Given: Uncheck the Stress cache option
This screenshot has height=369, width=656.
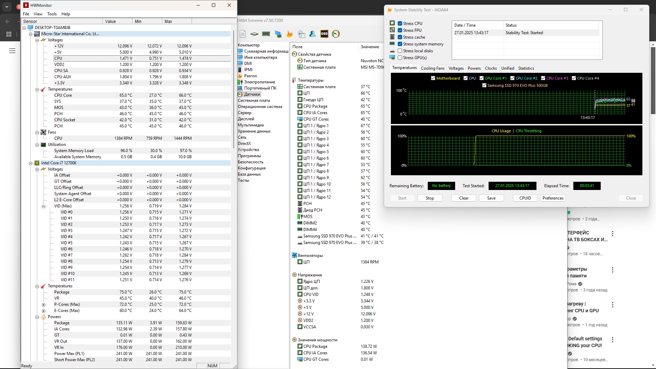Looking at the screenshot, I should click(x=400, y=37).
